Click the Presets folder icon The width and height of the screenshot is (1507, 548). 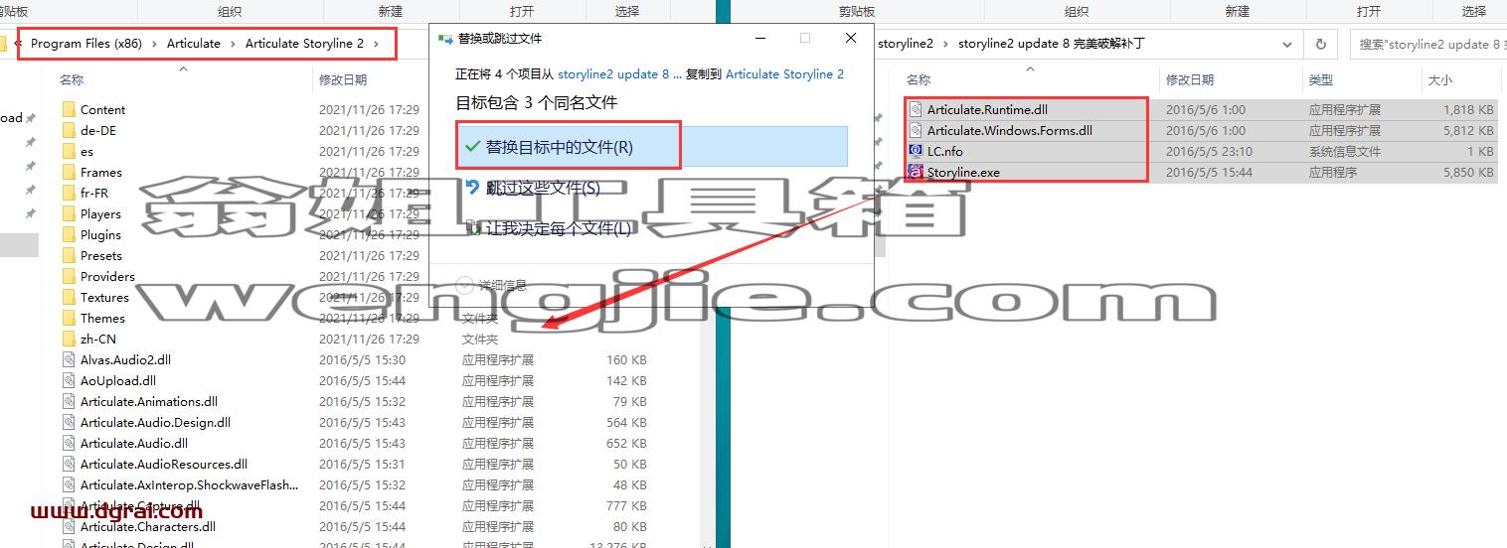pyautogui.click(x=69, y=255)
